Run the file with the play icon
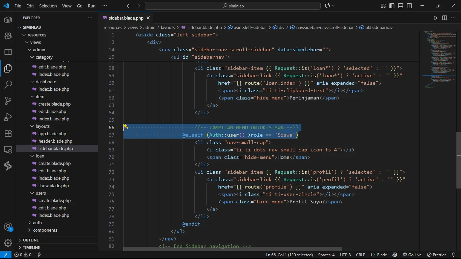The height and width of the screenshot is (259, 461). tap(435, 18)
